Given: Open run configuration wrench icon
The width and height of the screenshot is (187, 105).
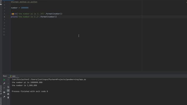Looking at the screenshot, I should [x=4, y=83].
